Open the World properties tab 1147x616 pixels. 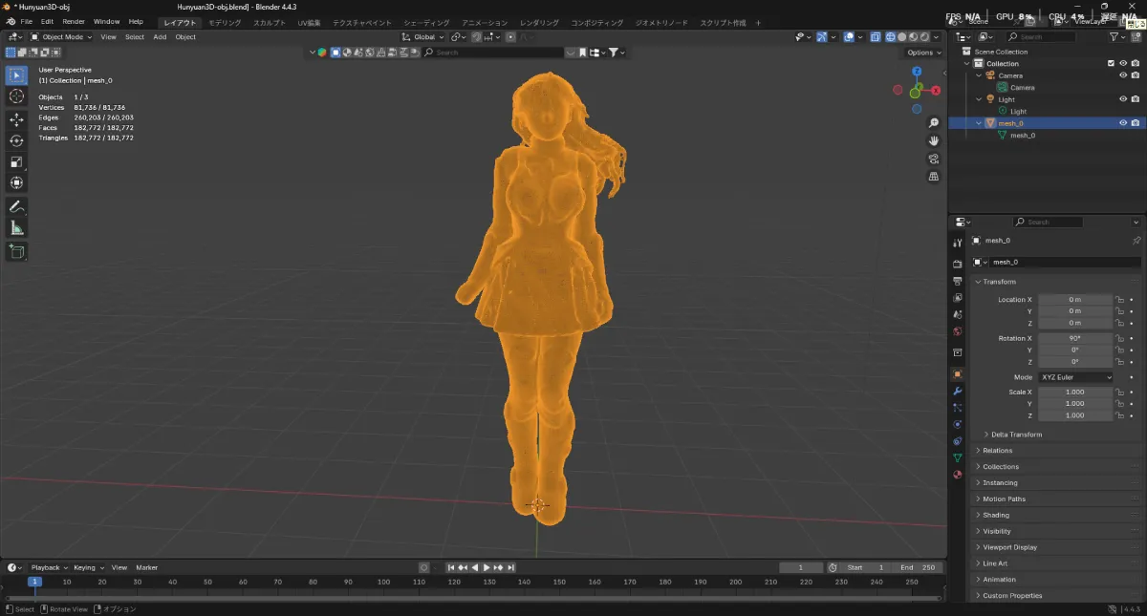(957, 332)
